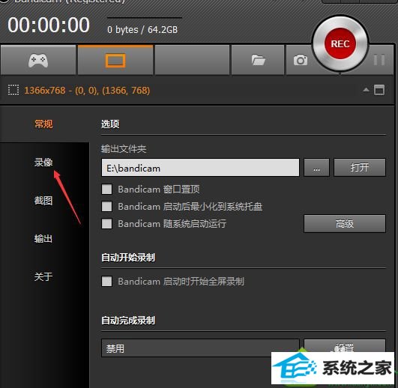This screenshot has width=398, height=388.
Task: Open the 输出 output tab
Action: 43,238
